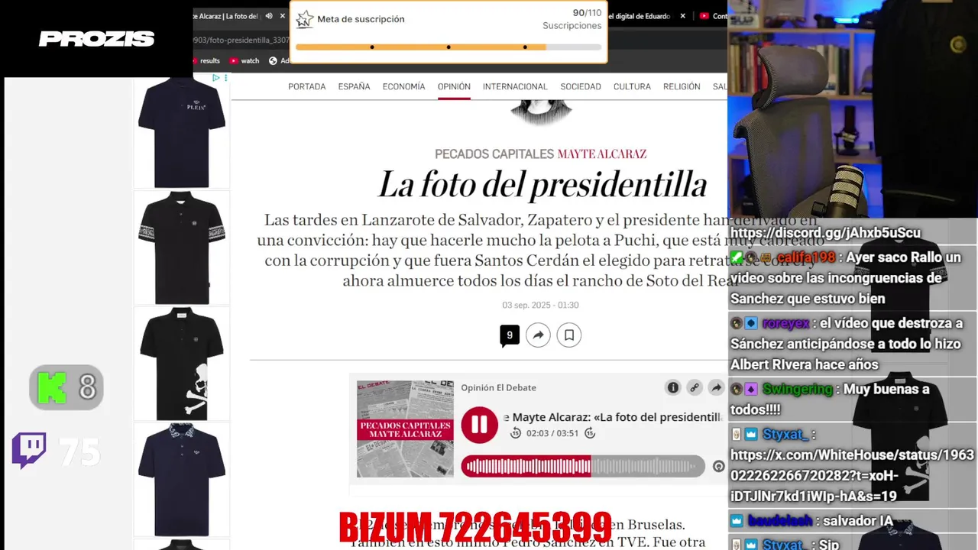Skip audio forward 15 seconds
The width and height of the screenshot is (978, 550).
coord(590,433)
